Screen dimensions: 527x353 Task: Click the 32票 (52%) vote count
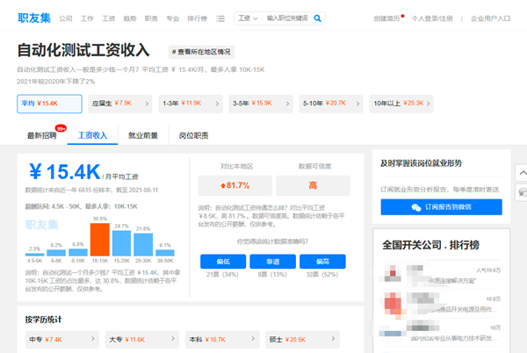(x=322, y=274)
